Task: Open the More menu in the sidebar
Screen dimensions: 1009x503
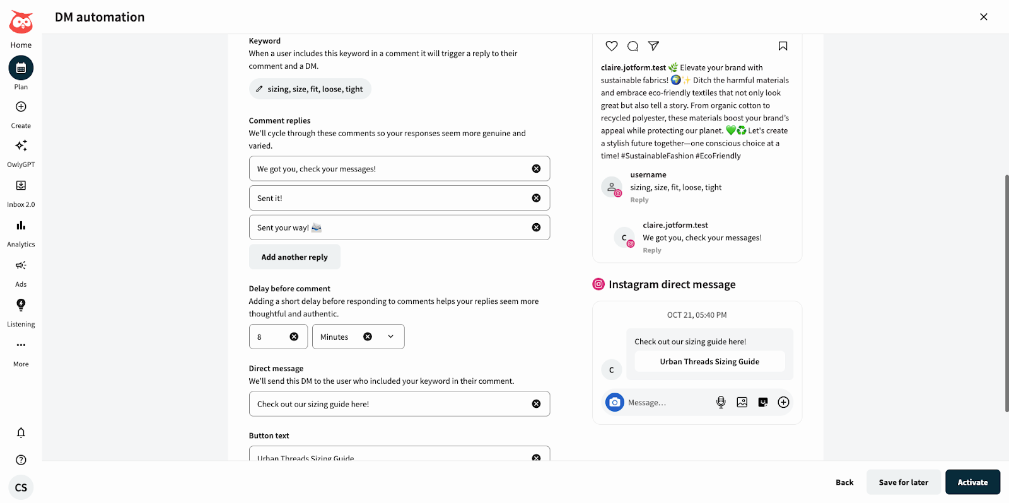Action: 20,352
